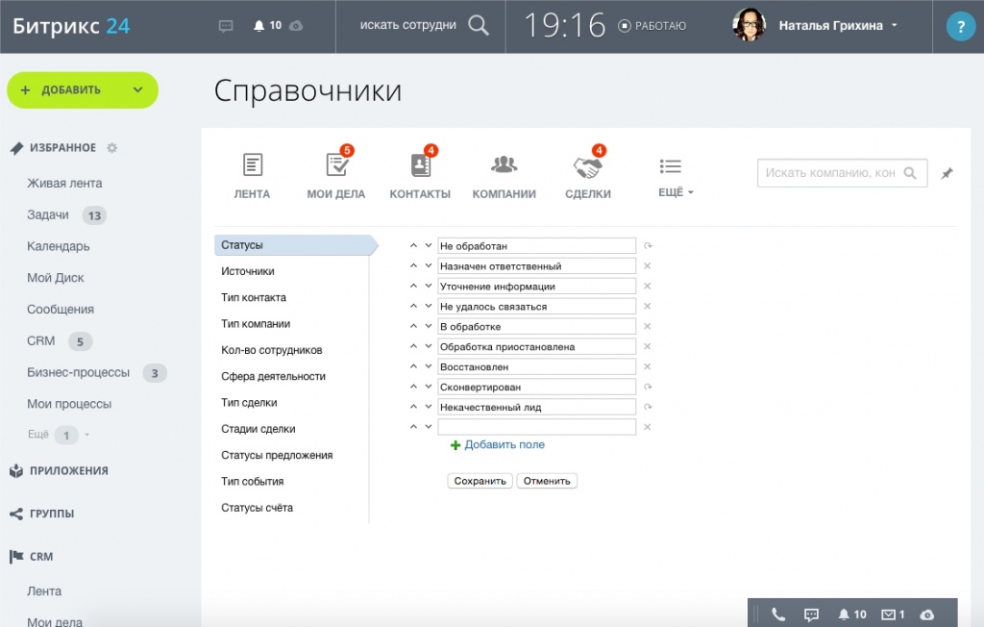Viewport: 984px width, 627px height.
Task: Open mail envelope icon in bottom bar
Action: 888,614
